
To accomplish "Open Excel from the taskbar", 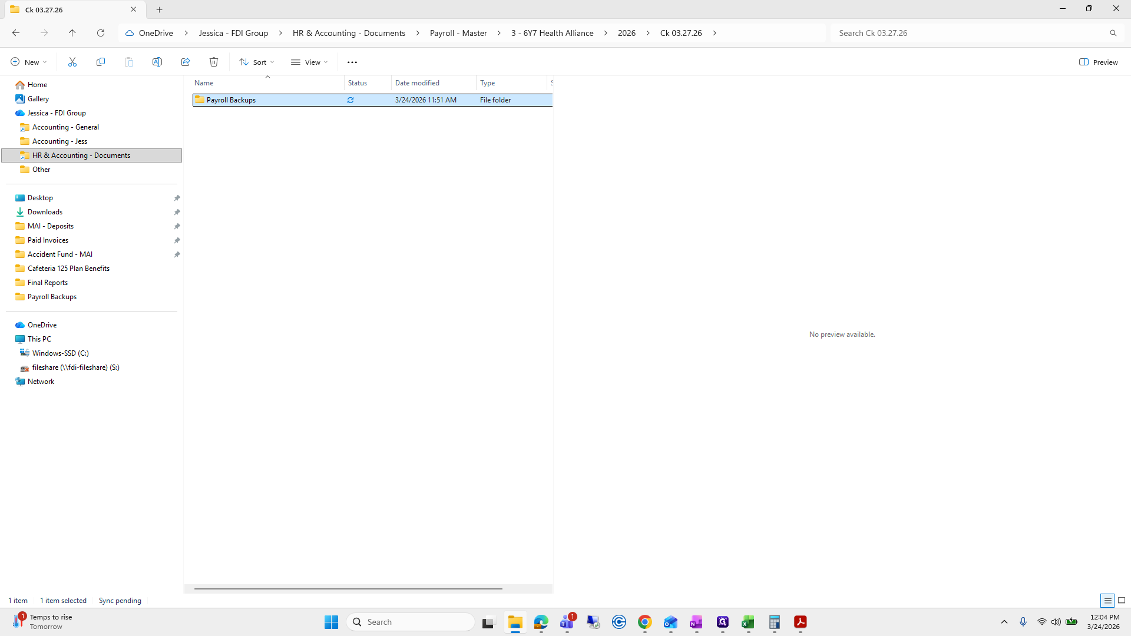I will coord(748,622).
